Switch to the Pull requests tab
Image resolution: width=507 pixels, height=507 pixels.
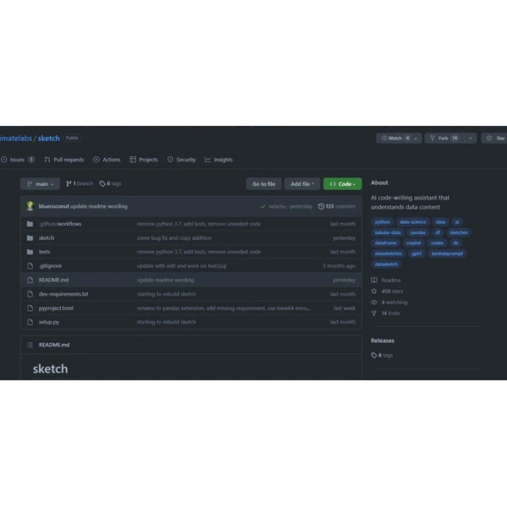tap(64, 160)
